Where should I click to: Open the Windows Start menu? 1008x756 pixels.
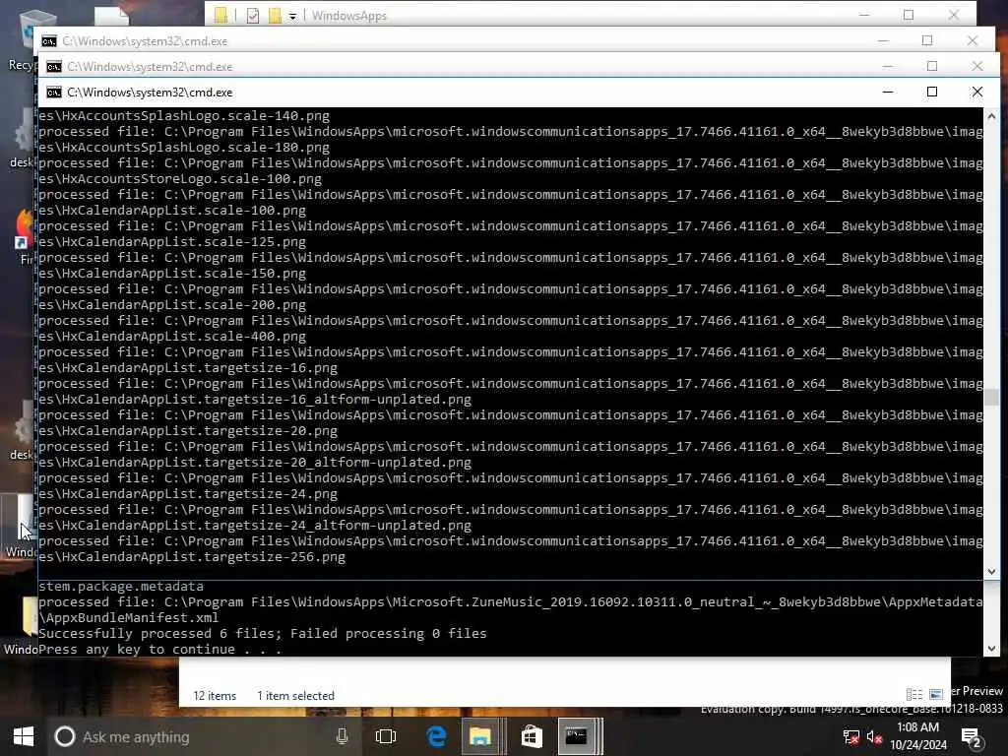click(x=24, y=736)
